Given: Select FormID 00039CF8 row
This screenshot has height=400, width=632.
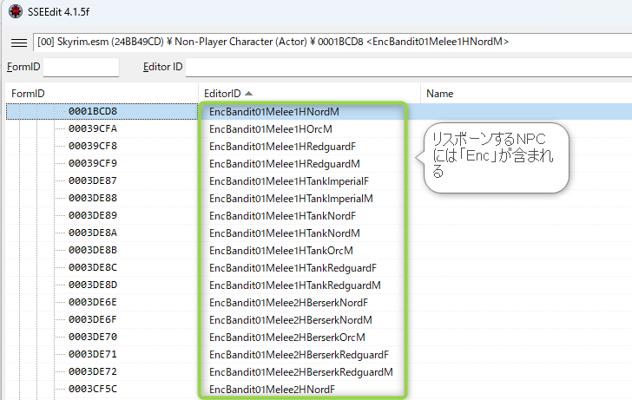Looking at the screenshot, I should 93,147.
